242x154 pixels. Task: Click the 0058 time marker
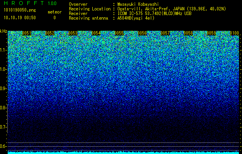coord(188,33)
